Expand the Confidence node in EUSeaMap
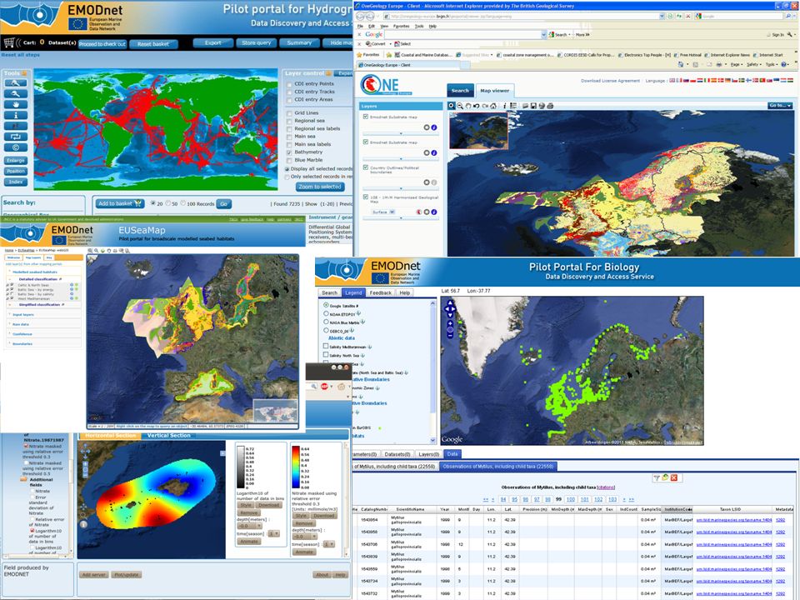 10,334
